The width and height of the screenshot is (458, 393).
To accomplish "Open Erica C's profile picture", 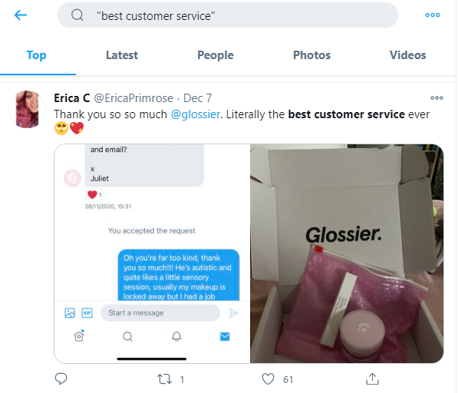I will 27,109.
